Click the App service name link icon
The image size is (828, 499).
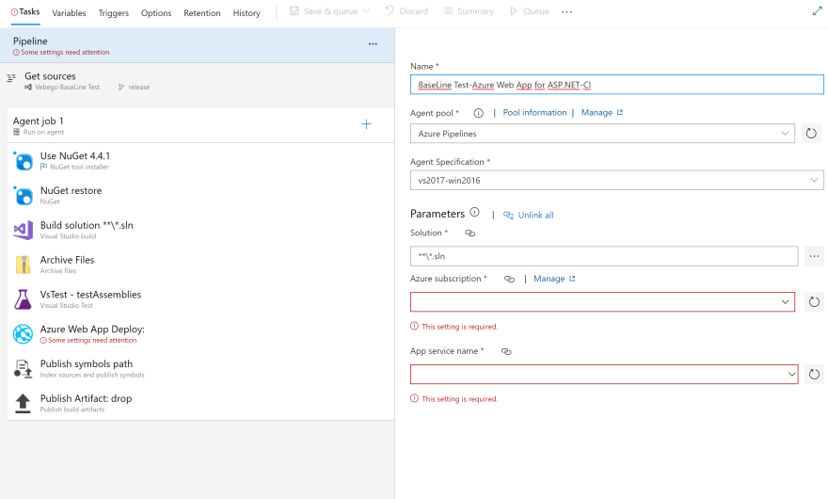point(506,351)
